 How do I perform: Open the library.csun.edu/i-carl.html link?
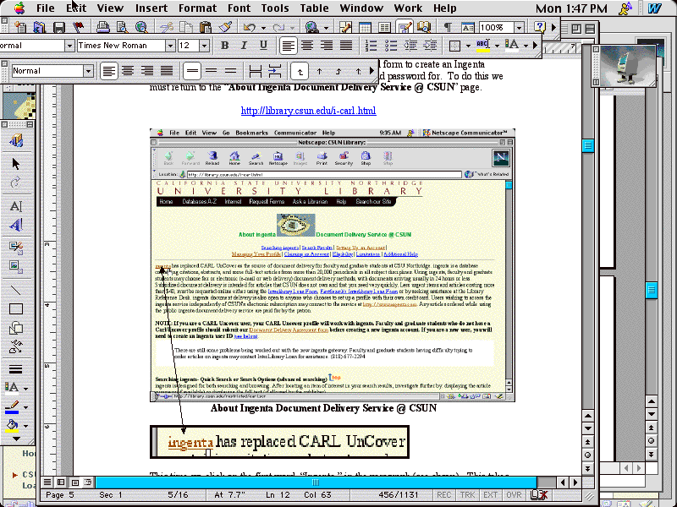pyautogui.click(x=308, y=111)
